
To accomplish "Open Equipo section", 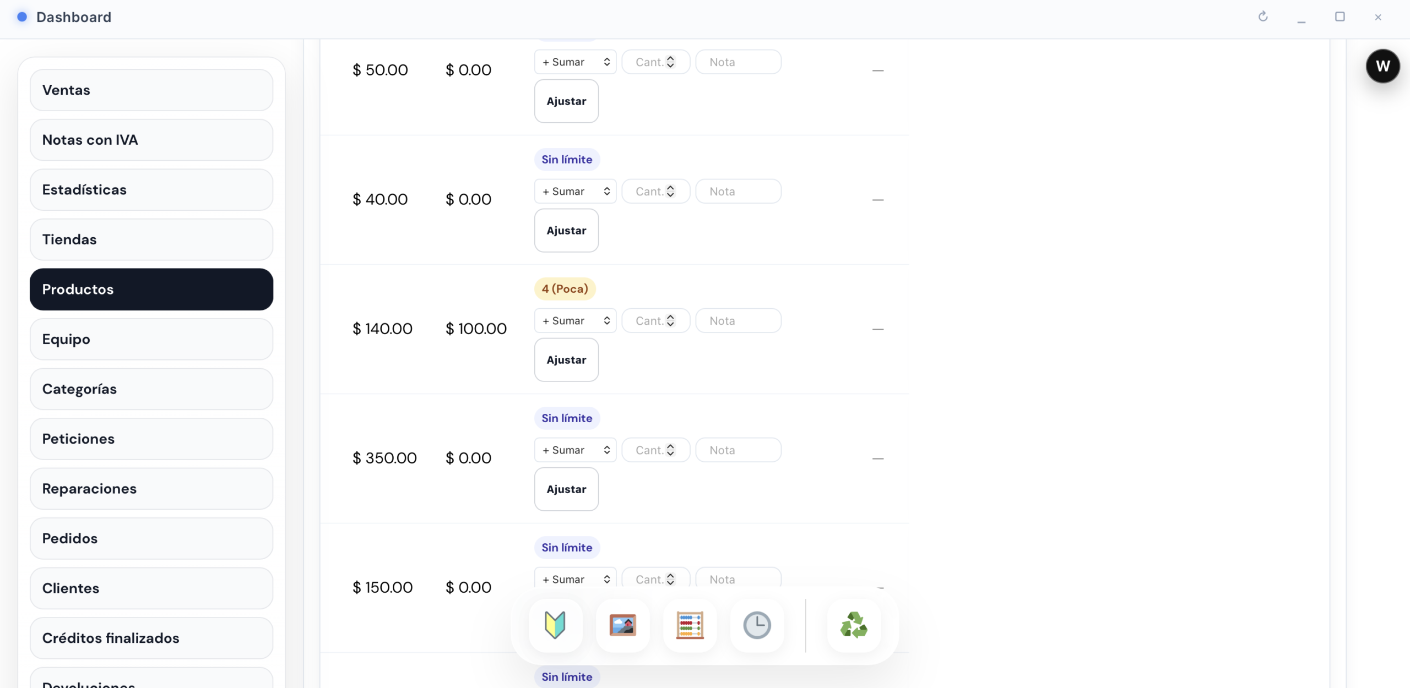I will pos(151,339).
